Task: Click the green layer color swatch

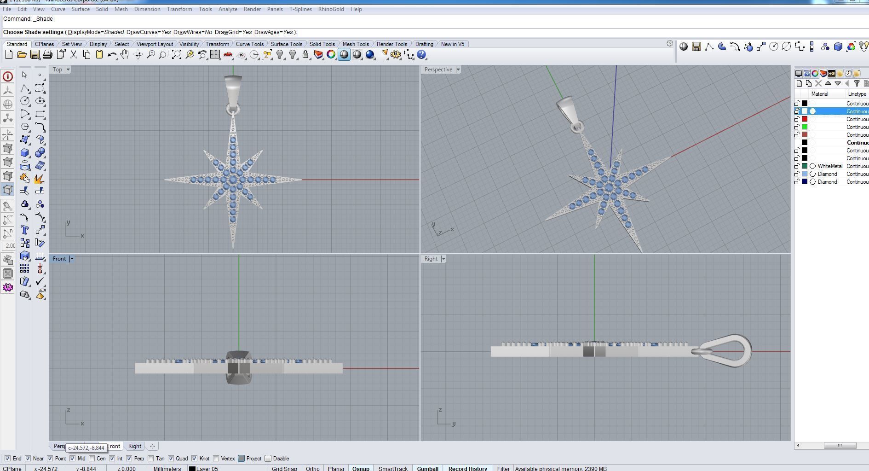Action: [805, 127]
